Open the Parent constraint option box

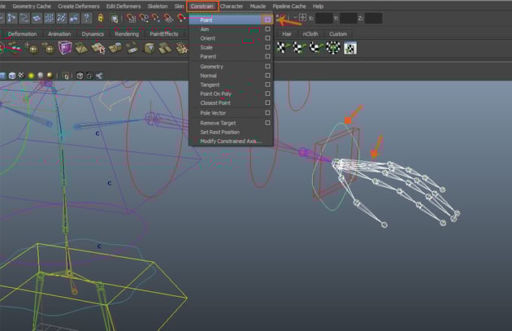point(267,56)
